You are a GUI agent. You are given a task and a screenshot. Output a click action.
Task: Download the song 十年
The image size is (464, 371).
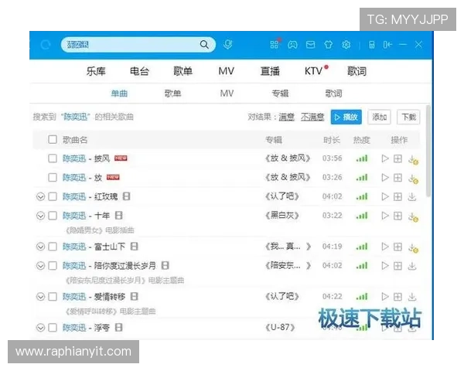point(413,216)
